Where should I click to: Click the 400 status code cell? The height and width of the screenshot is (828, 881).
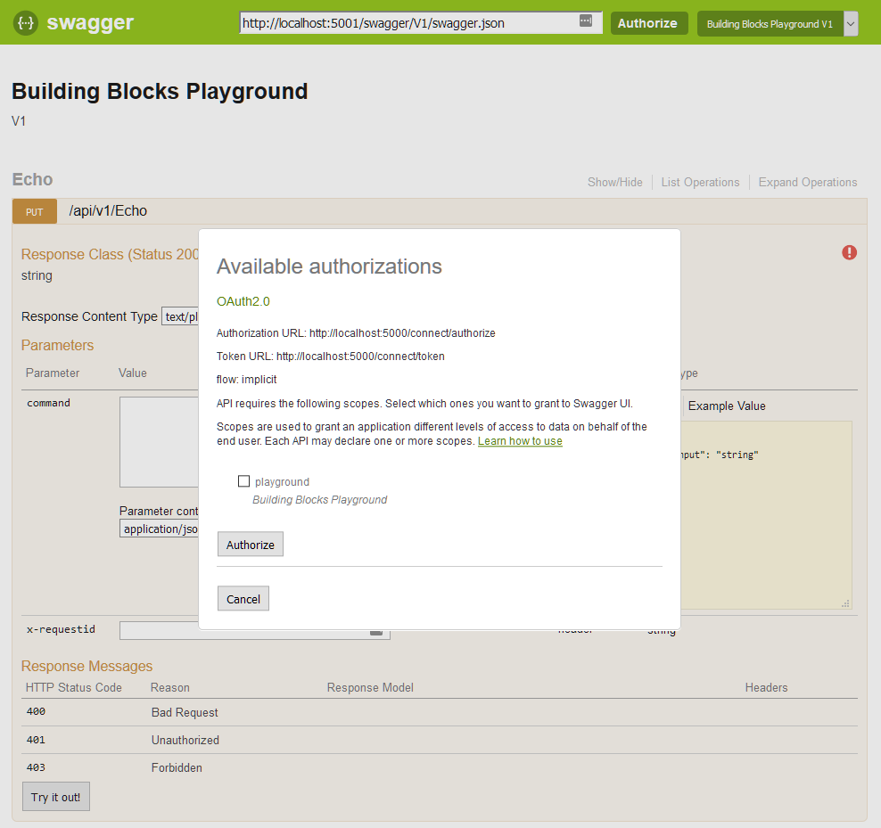point(36,712)
